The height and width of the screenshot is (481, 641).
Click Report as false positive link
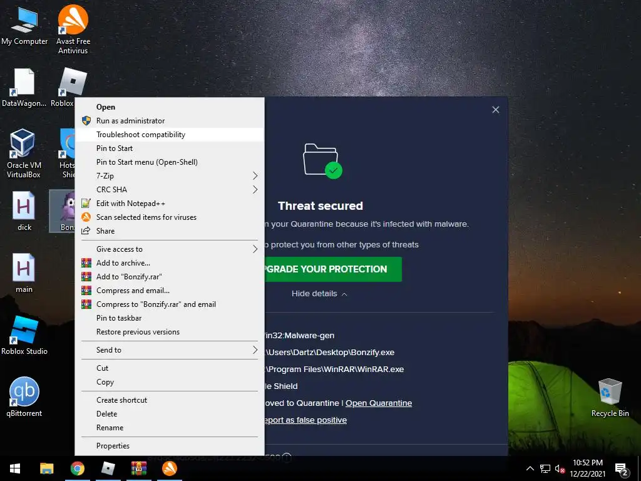click(305, 420)
